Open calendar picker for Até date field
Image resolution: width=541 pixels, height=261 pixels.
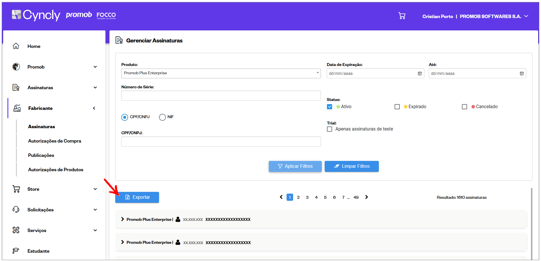coord(522,73)
